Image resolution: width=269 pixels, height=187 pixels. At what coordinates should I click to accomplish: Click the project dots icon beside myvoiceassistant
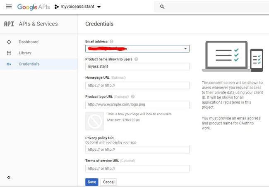point(56,7)
